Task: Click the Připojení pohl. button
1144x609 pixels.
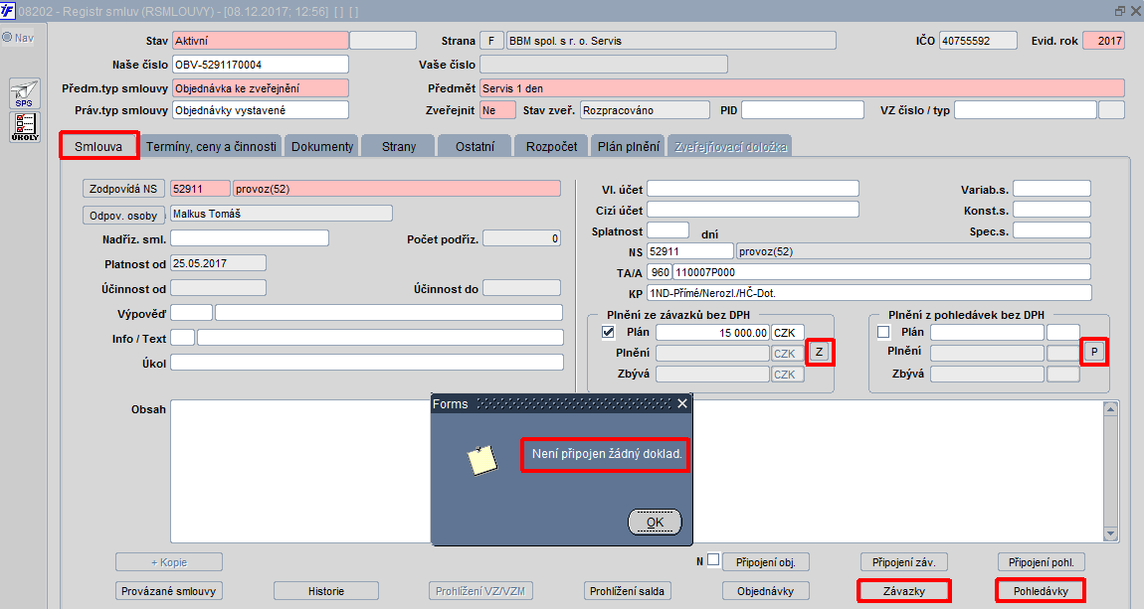Action: pyautogui.click(x=1042, y=562)
